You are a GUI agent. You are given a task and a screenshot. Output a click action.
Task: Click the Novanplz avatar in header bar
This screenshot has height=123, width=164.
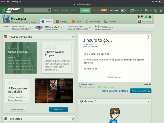[132, 10]
